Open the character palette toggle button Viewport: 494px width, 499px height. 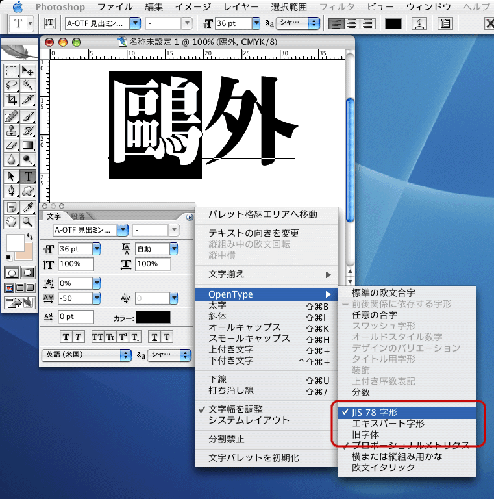point(445,23)
